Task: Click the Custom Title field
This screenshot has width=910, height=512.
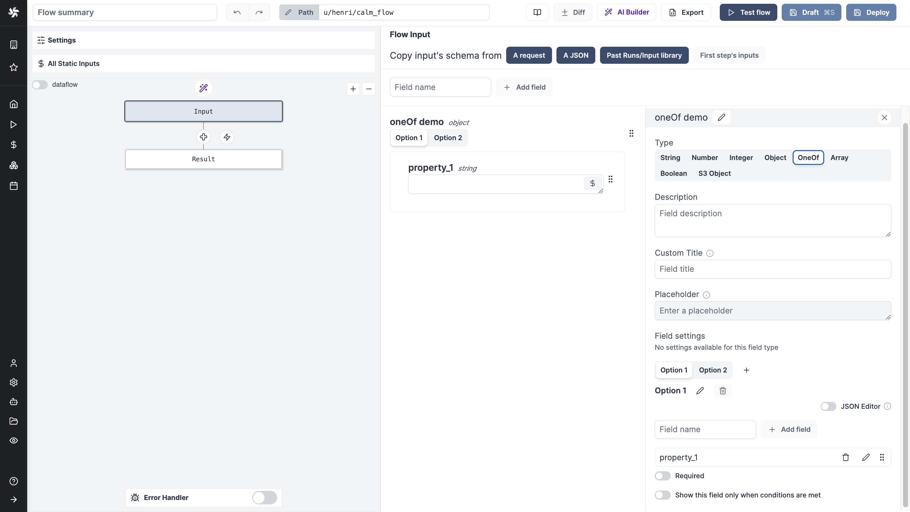Action: pyautogui.click(x=773, y=269)
